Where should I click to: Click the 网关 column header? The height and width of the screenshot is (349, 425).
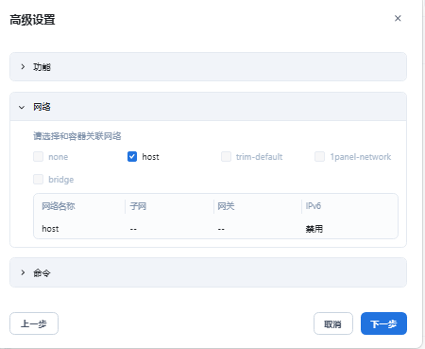226,206
